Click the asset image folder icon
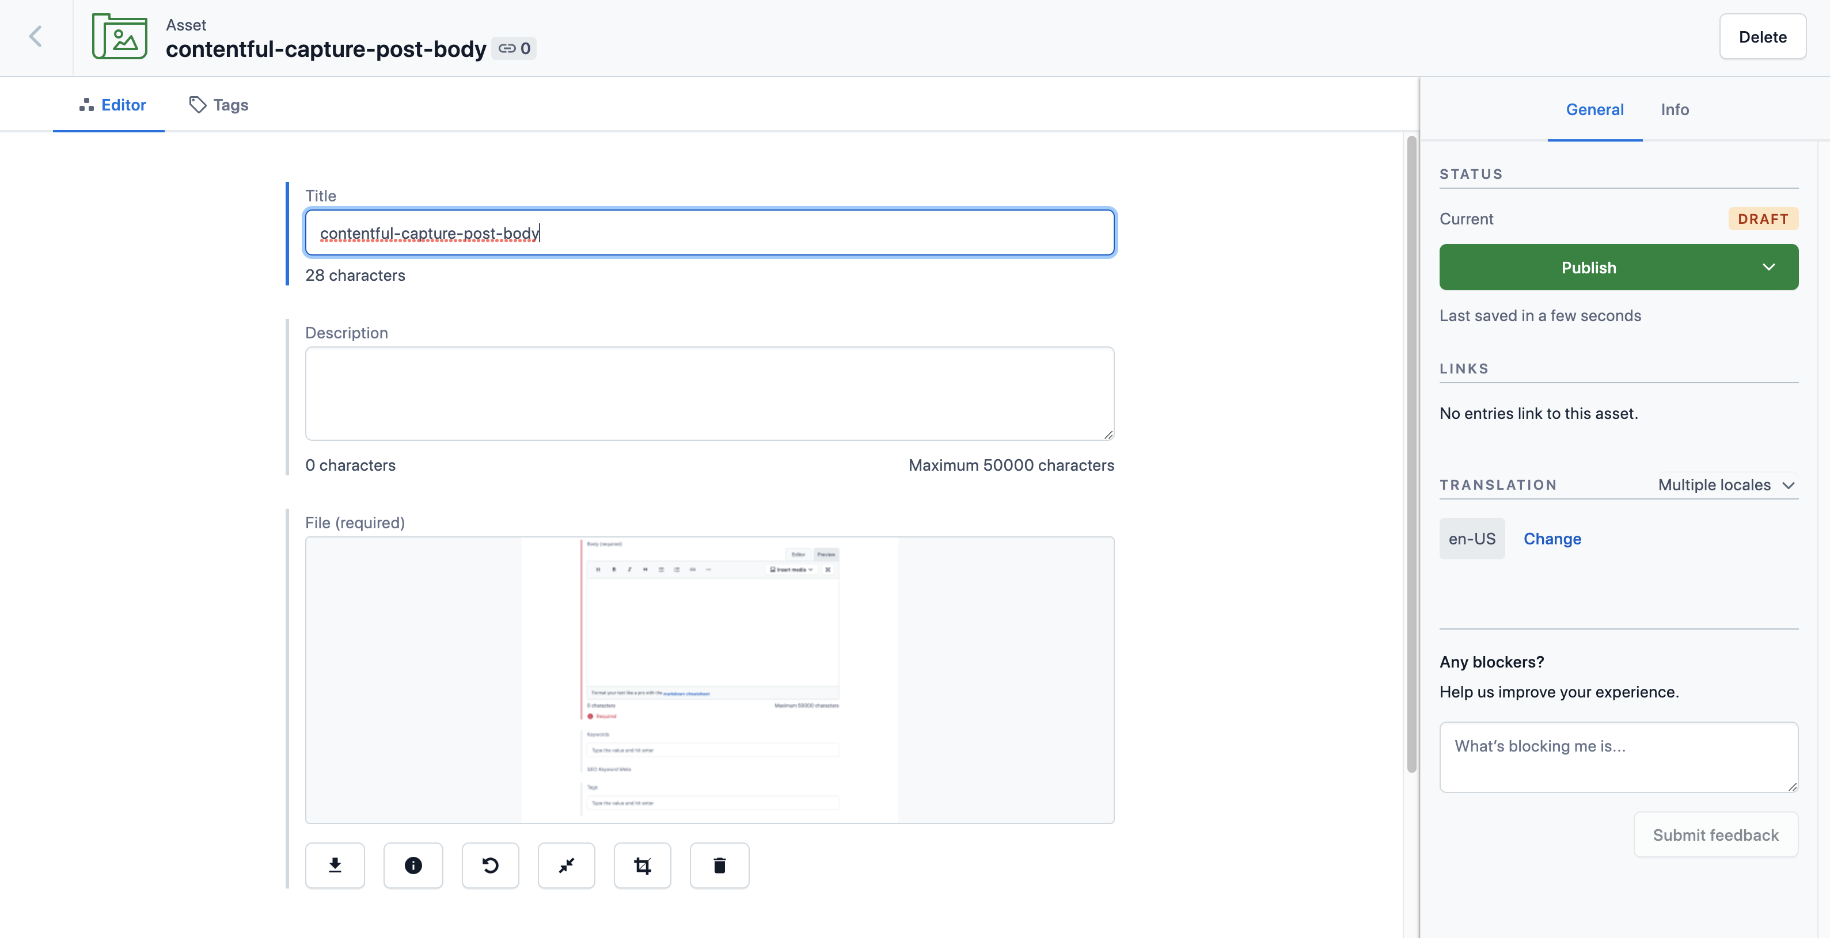Image resolution: width=1830 pixels, height=938 pixels. [119, 37]
